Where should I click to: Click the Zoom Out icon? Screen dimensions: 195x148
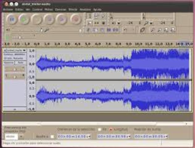(159, 30)
